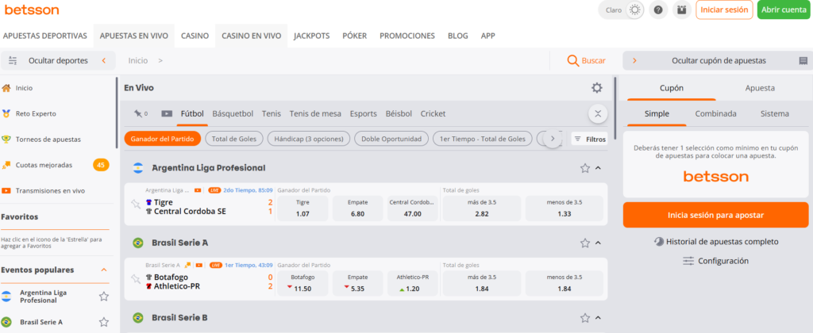Open Filtros filter button
Viewport: 813px width, 333px height.
point(590,139)
